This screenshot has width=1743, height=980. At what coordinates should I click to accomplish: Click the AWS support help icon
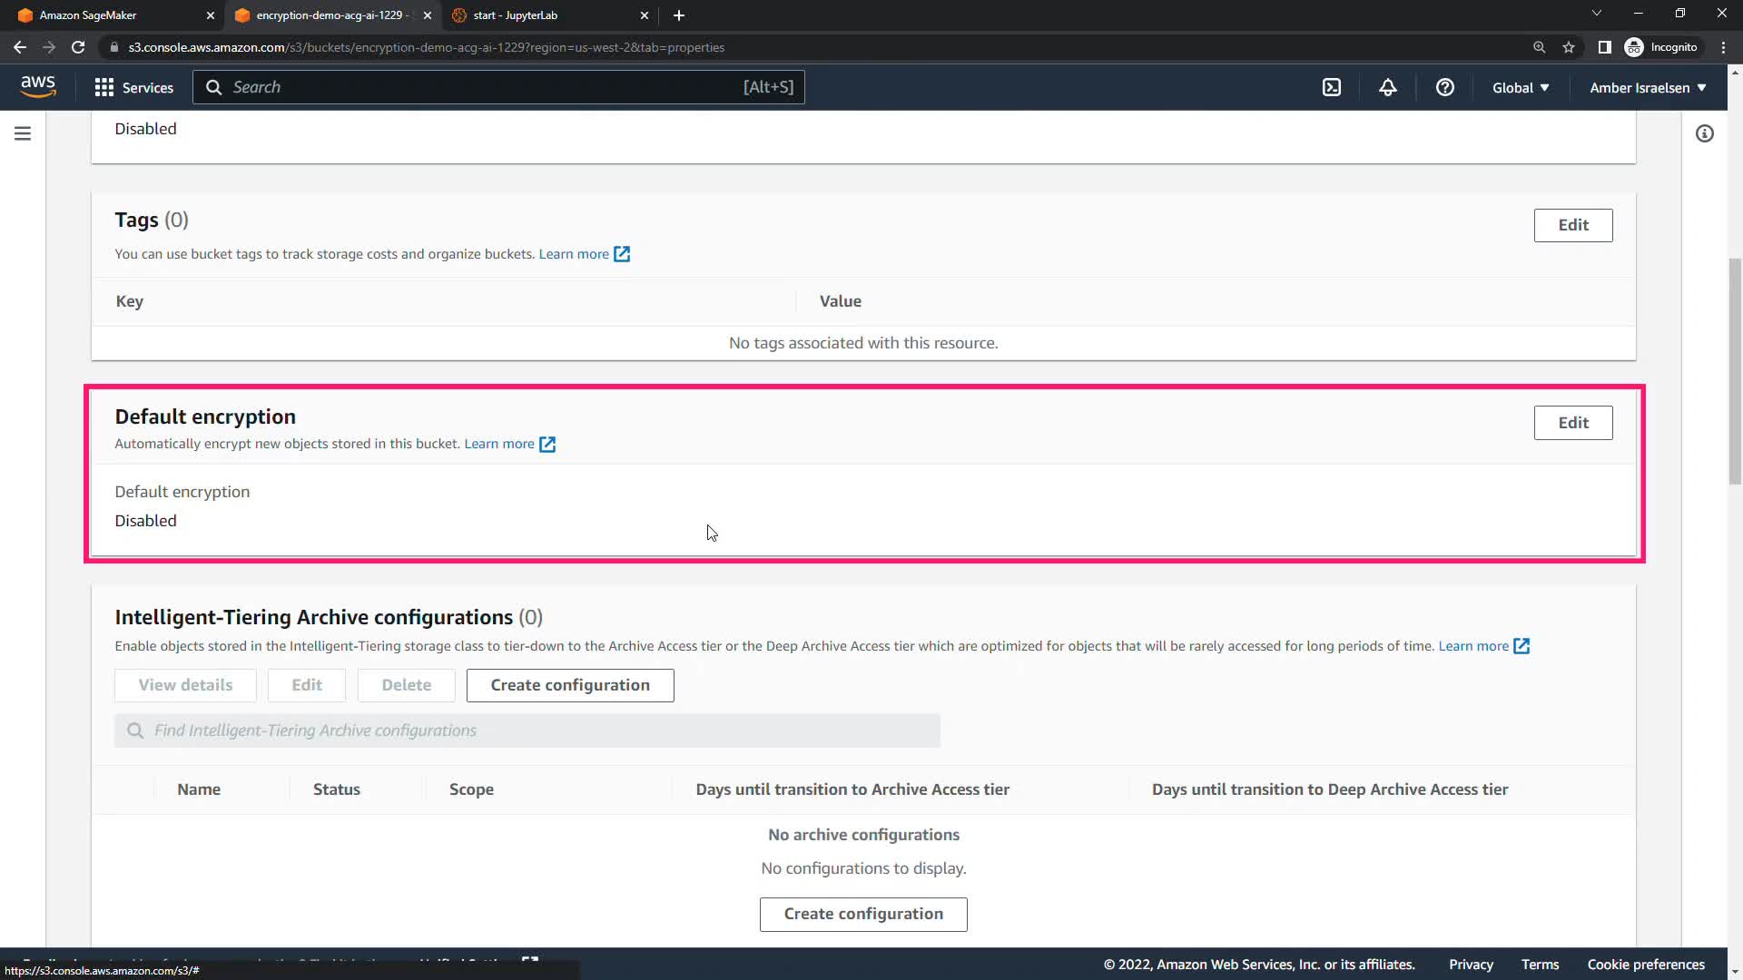[1444, 87]
